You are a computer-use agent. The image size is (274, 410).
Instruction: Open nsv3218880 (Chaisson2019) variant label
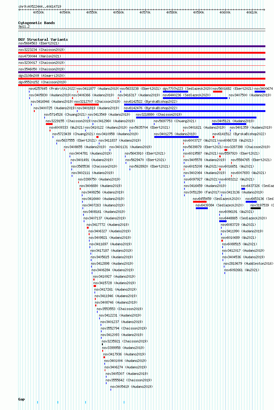pyautogui.click(x=159, y=115)
